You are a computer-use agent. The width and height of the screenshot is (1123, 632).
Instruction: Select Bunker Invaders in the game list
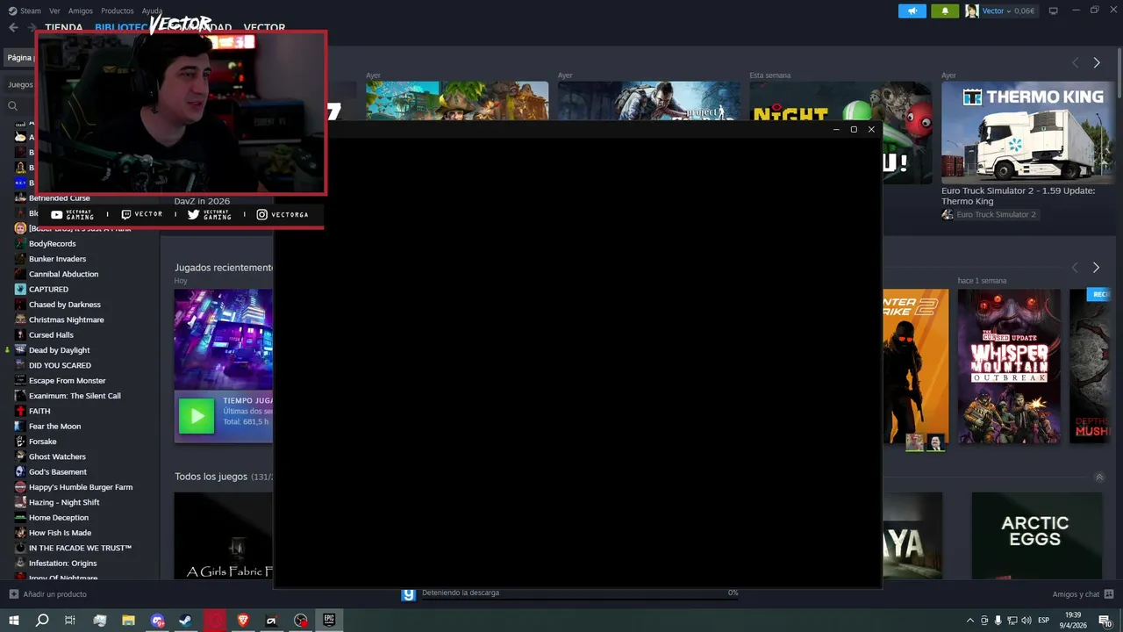coord(57,259)
